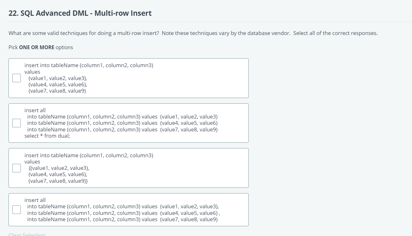Viewport: 412px width, 236px height.
Task: Click 'values' keyword in the first answer card
Action: point(32,72)
